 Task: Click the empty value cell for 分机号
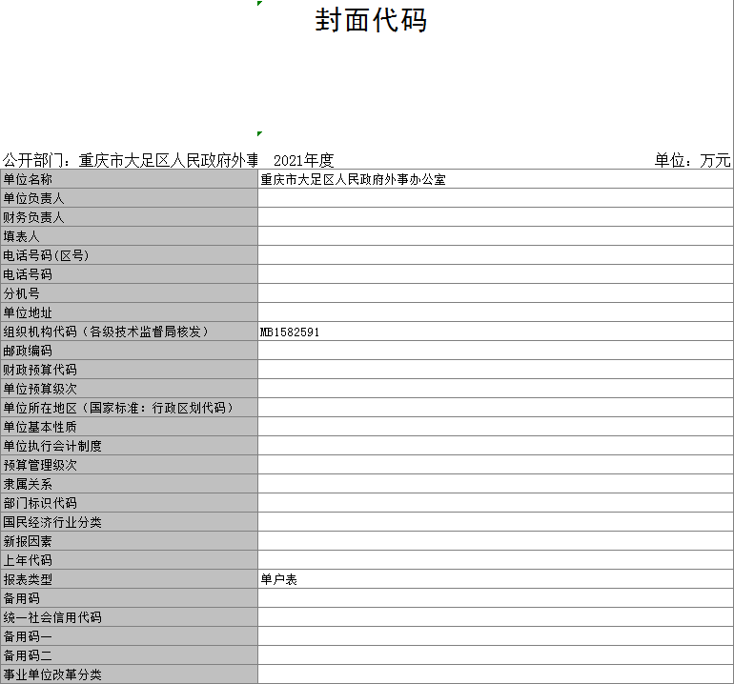point(496,293)
